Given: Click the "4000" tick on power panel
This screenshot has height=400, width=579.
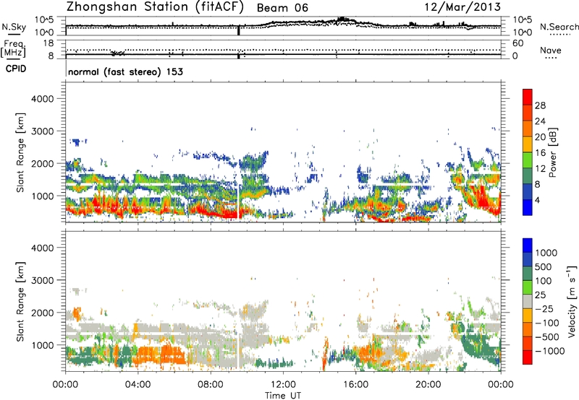Looking at the screenshot, I should [x=42, y=99].
